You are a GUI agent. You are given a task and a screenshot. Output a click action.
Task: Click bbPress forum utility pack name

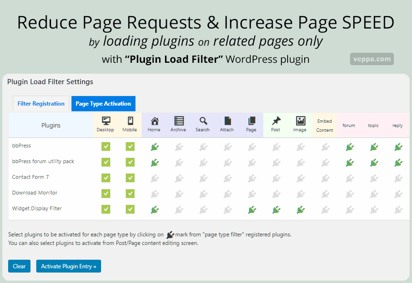(43, 161)
